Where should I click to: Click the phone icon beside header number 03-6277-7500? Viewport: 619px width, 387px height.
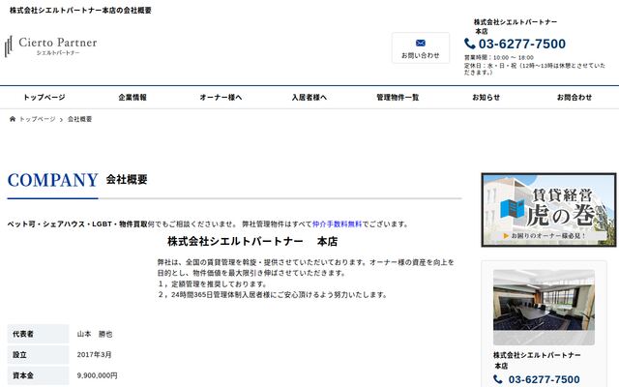(469, 44)
